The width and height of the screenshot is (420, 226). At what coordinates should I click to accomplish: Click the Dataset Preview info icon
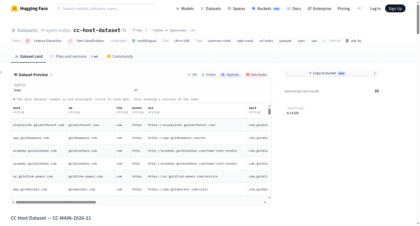click(51, 75)
